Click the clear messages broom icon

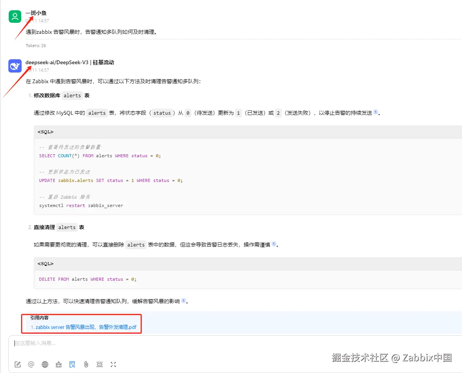[58, 365]
